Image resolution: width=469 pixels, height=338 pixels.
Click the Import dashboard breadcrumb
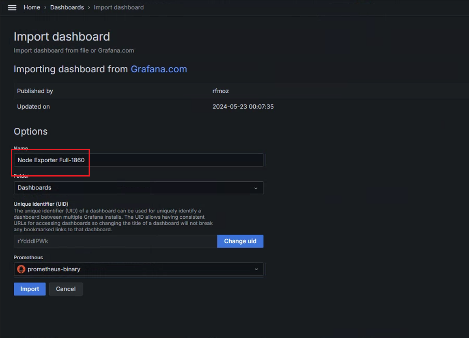[119, 7]
